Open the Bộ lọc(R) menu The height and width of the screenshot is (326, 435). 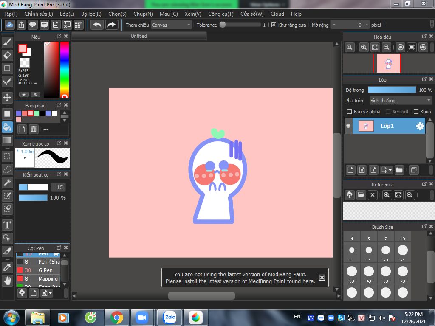(x=91, y=14)
